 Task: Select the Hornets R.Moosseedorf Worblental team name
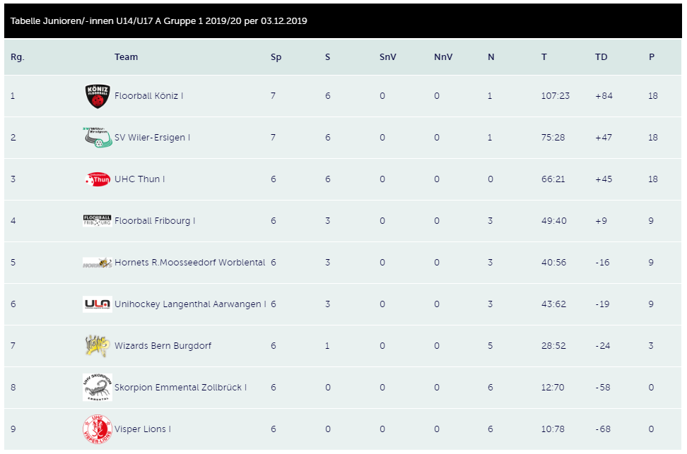(189, 262)
